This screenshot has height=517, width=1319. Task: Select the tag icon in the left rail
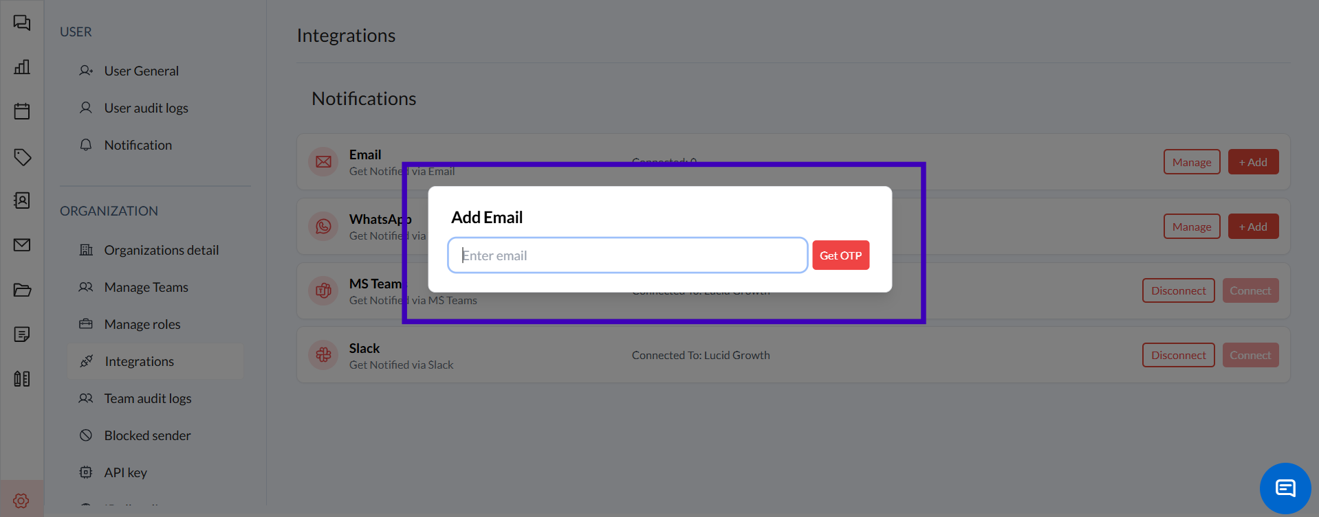click(22, 157)
